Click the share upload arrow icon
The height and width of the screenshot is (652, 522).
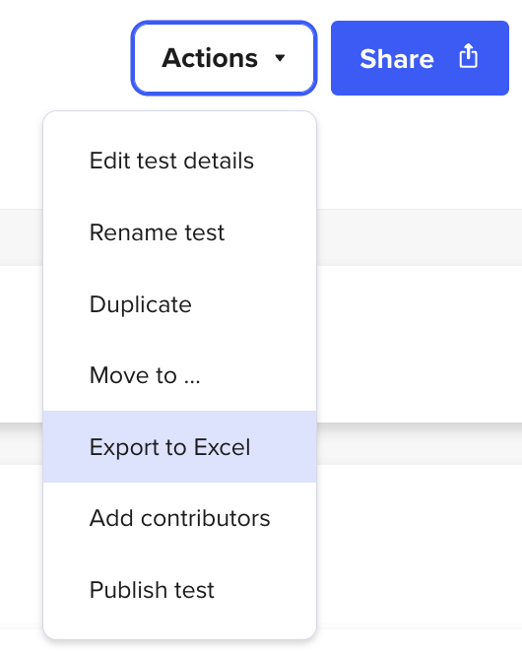pos(469,56)
